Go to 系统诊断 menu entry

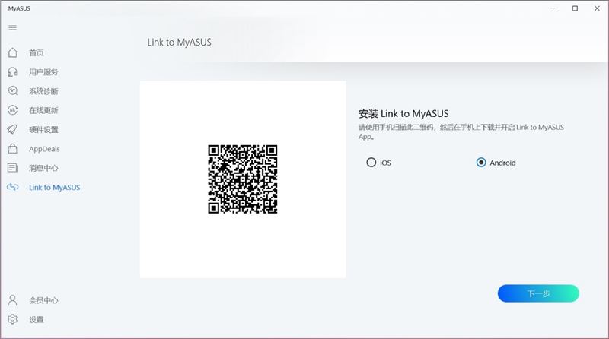[43, 91]
